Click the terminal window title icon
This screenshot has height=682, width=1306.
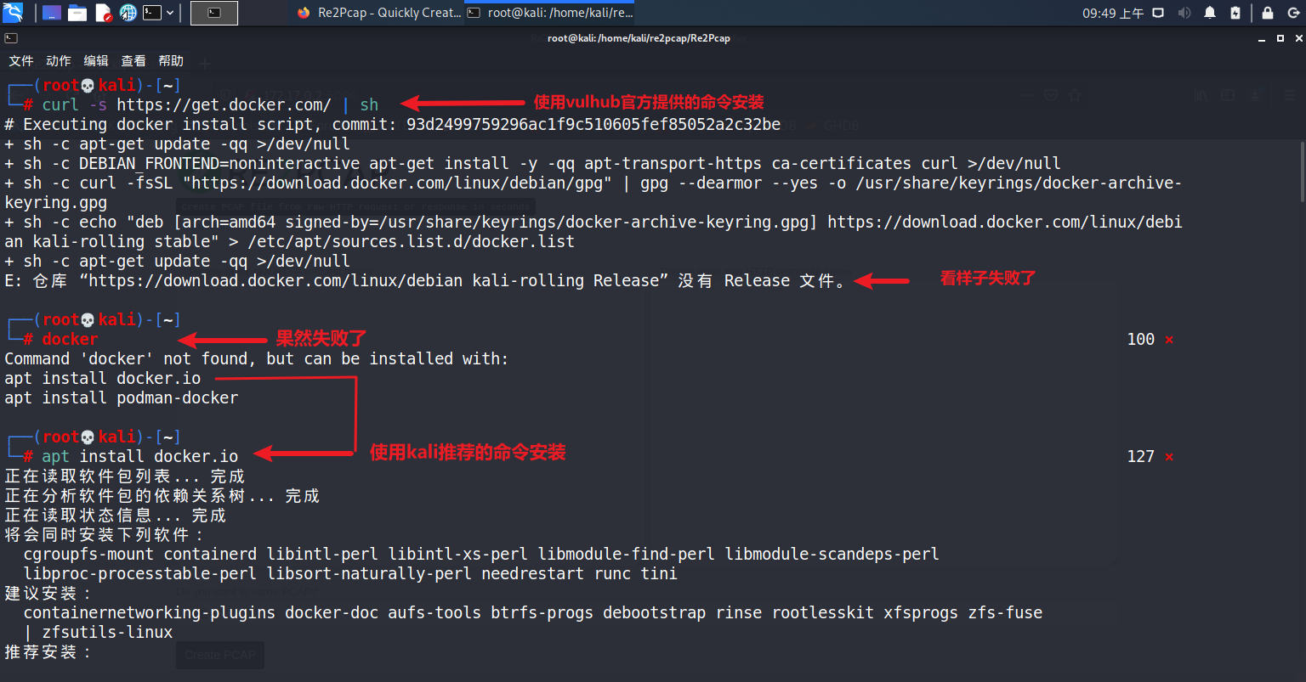click(x=10, y=38)
